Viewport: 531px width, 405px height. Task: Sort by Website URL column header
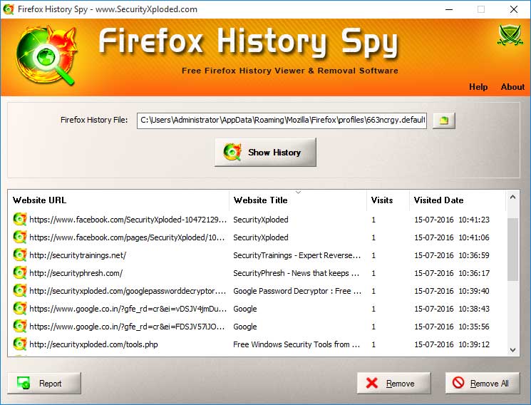118,200
